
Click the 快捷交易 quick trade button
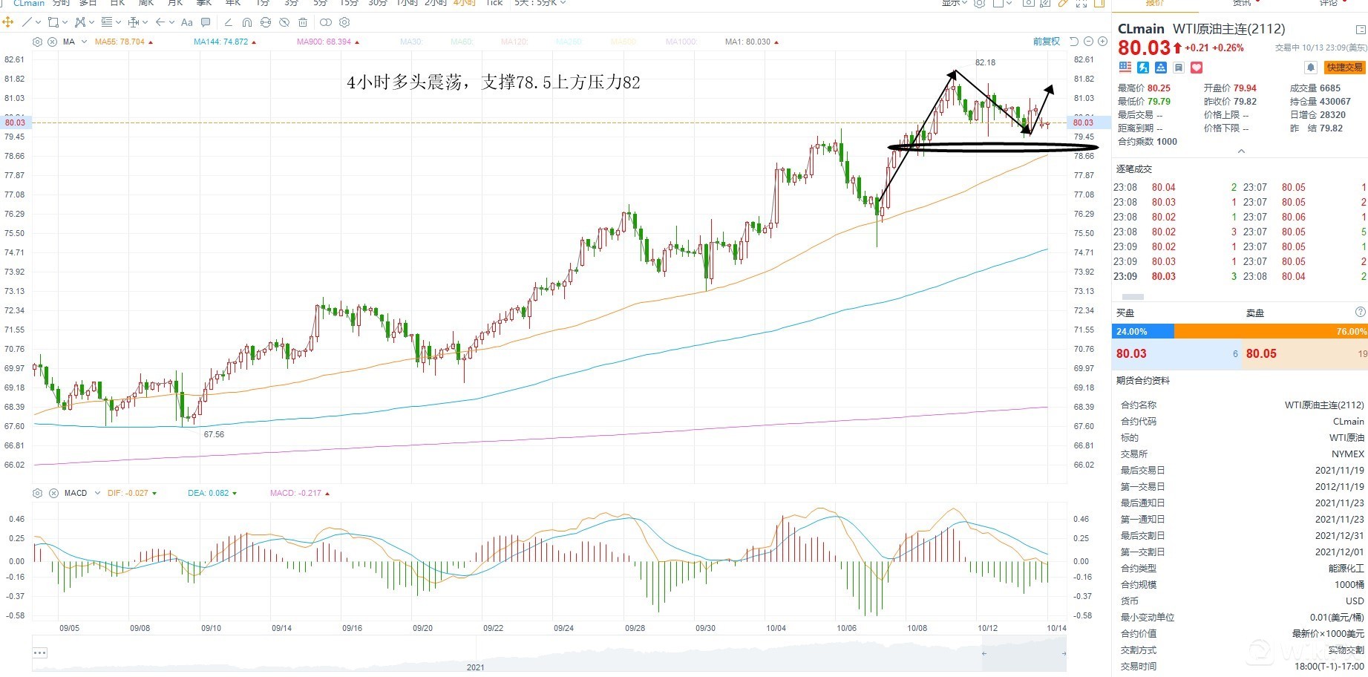[1345, 68]
